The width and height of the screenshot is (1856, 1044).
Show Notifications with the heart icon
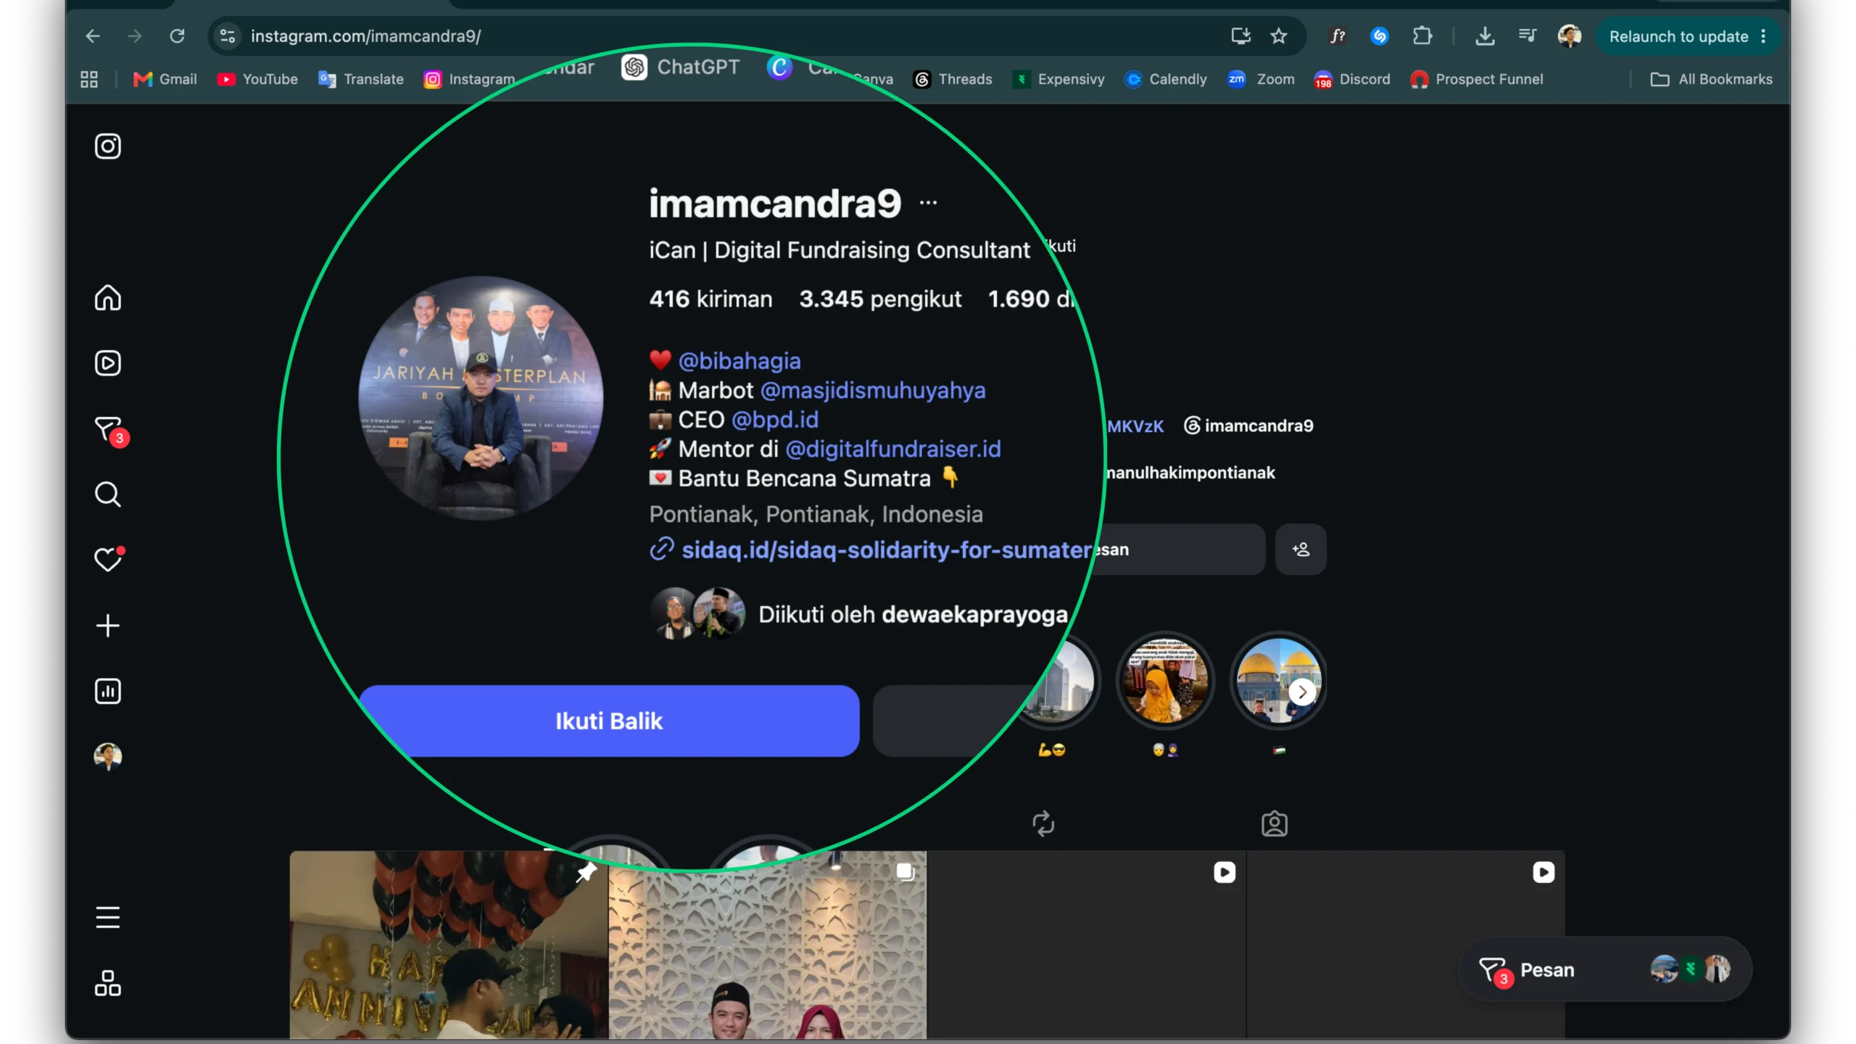109,559
